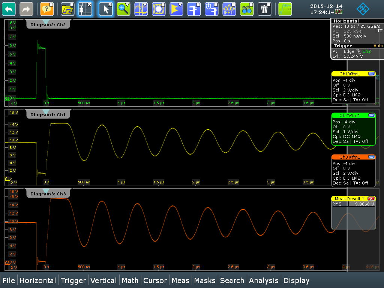384x288 pixels.
Task: Click the trigger source Ch2 label
Action: (366, 51)
